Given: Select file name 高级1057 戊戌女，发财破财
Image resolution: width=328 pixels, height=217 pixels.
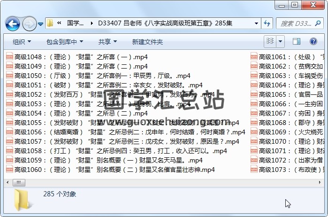Looking at the screenshot, I should point(127,141).
